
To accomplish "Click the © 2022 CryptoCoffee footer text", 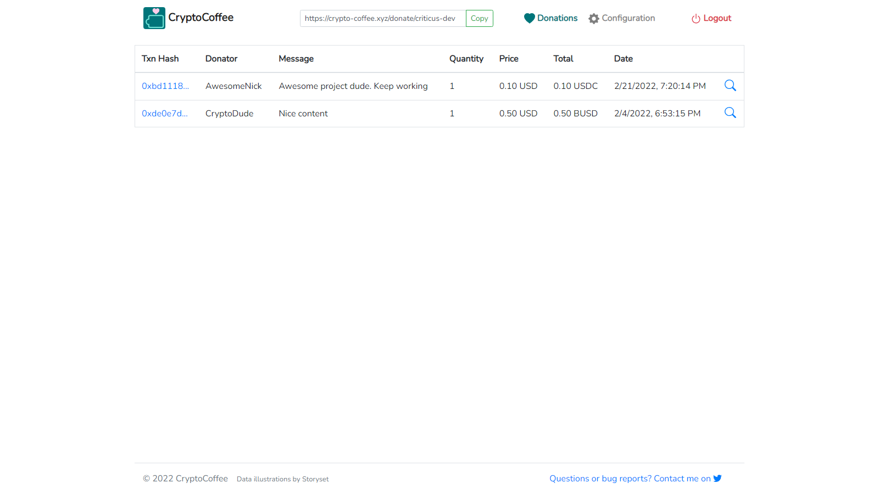I will (185, 479).
